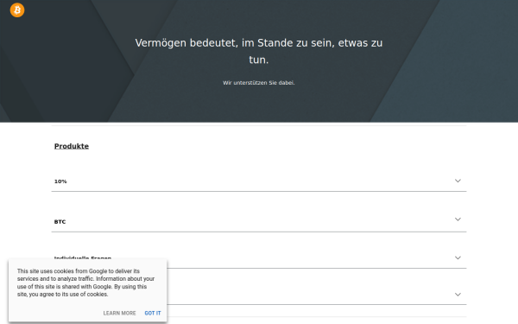
Task: Expand the last accordion row chevron below Individuelle Fragen
Action: tap(458, 295)
